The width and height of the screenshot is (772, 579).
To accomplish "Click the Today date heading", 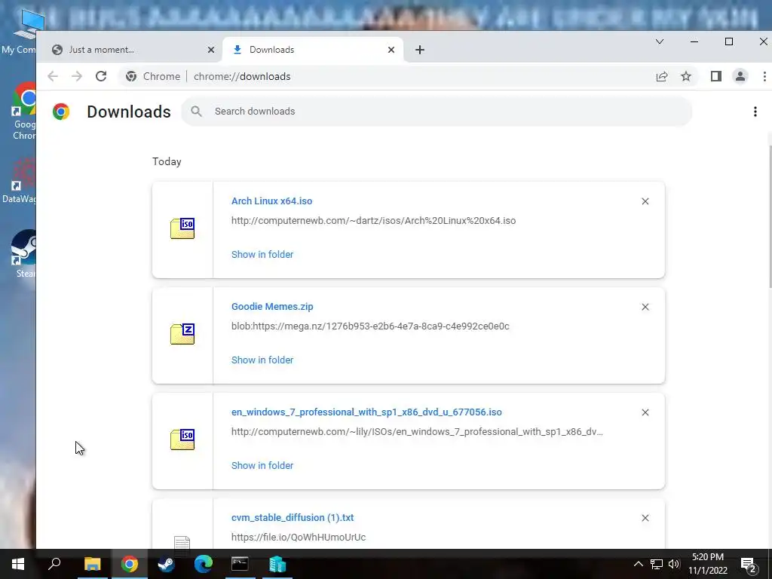I will coord(167,161).
